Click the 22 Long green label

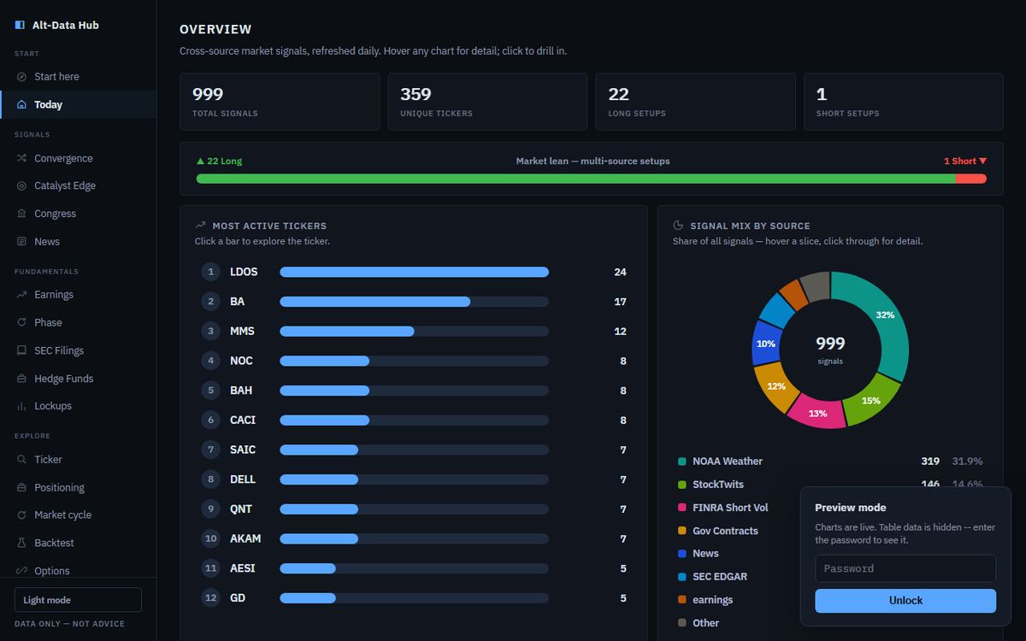(x=219, y=161)
